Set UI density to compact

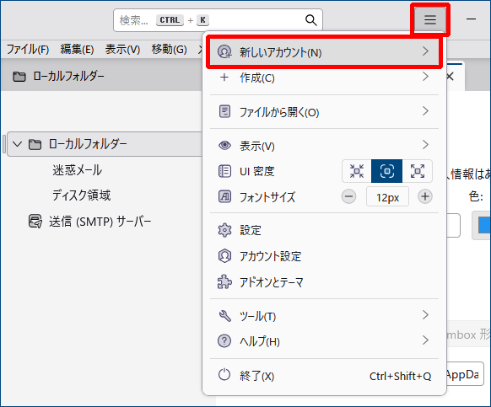(357, 171)
